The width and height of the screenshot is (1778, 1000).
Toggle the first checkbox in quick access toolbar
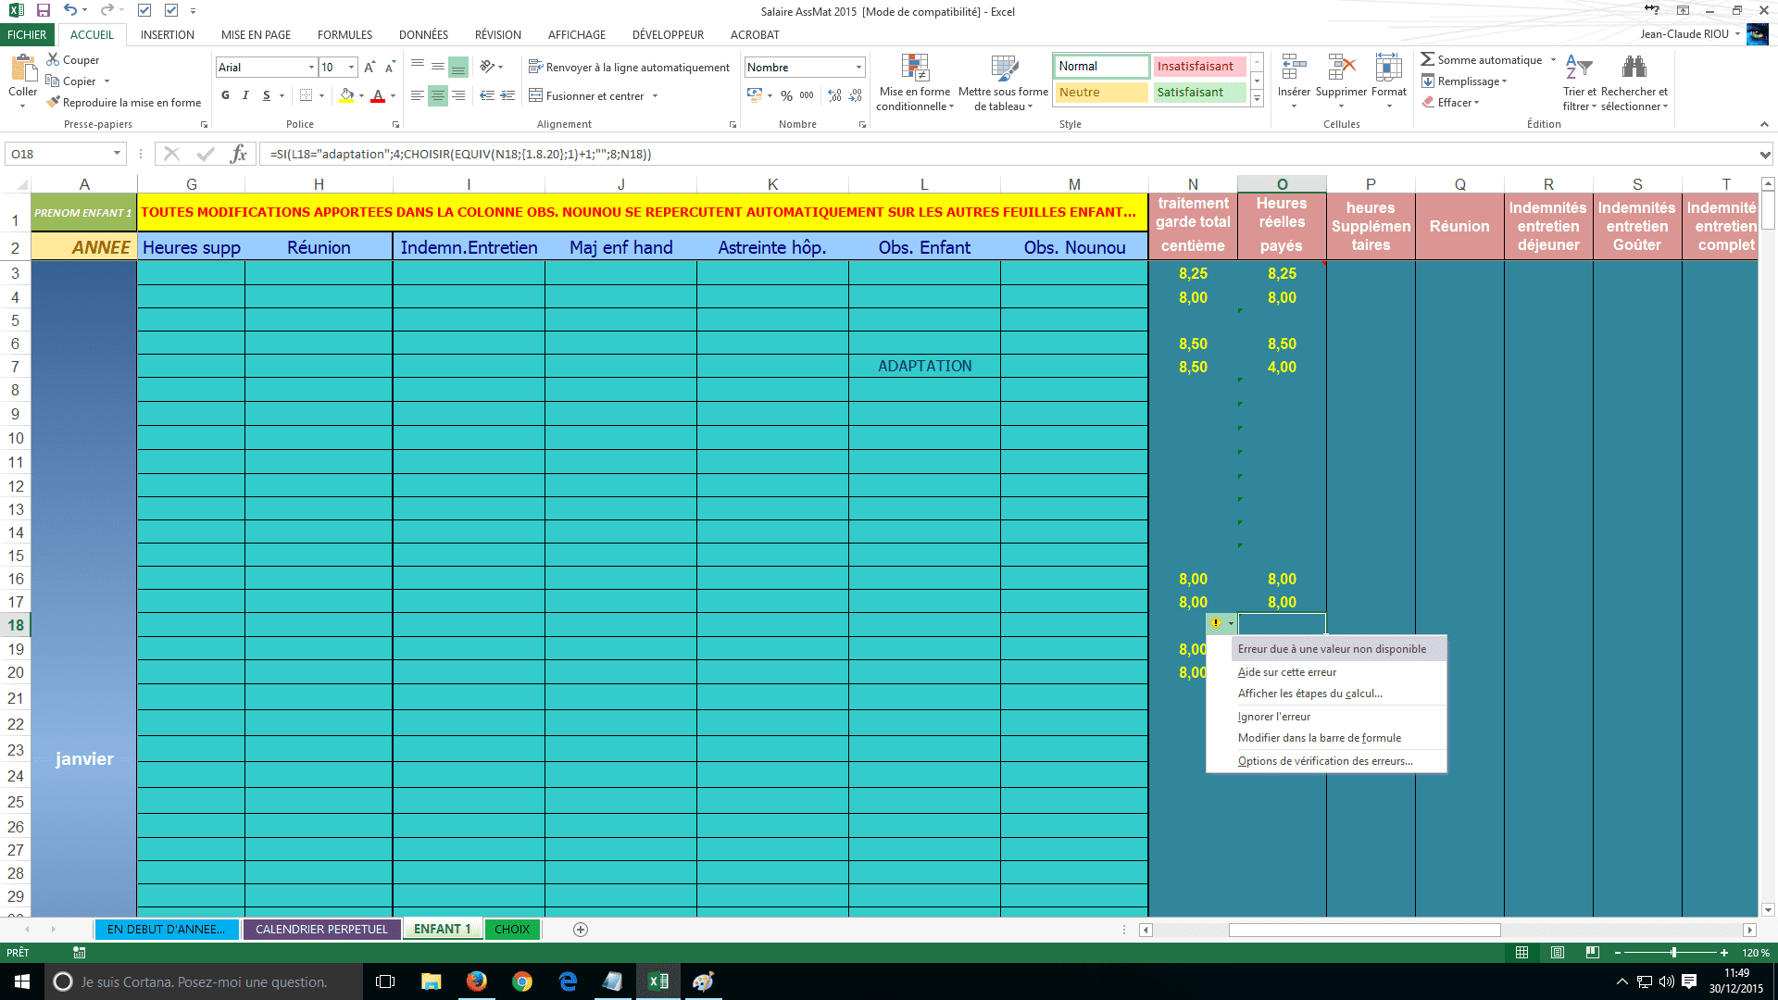tap(144, 10)
